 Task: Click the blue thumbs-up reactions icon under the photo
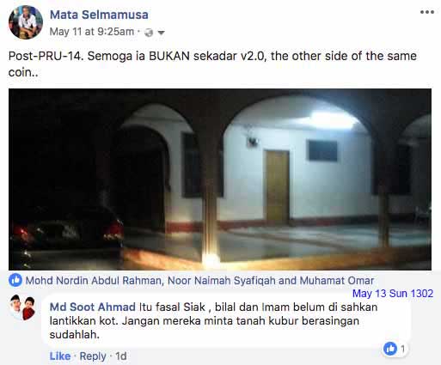click(x=15, y=280)
